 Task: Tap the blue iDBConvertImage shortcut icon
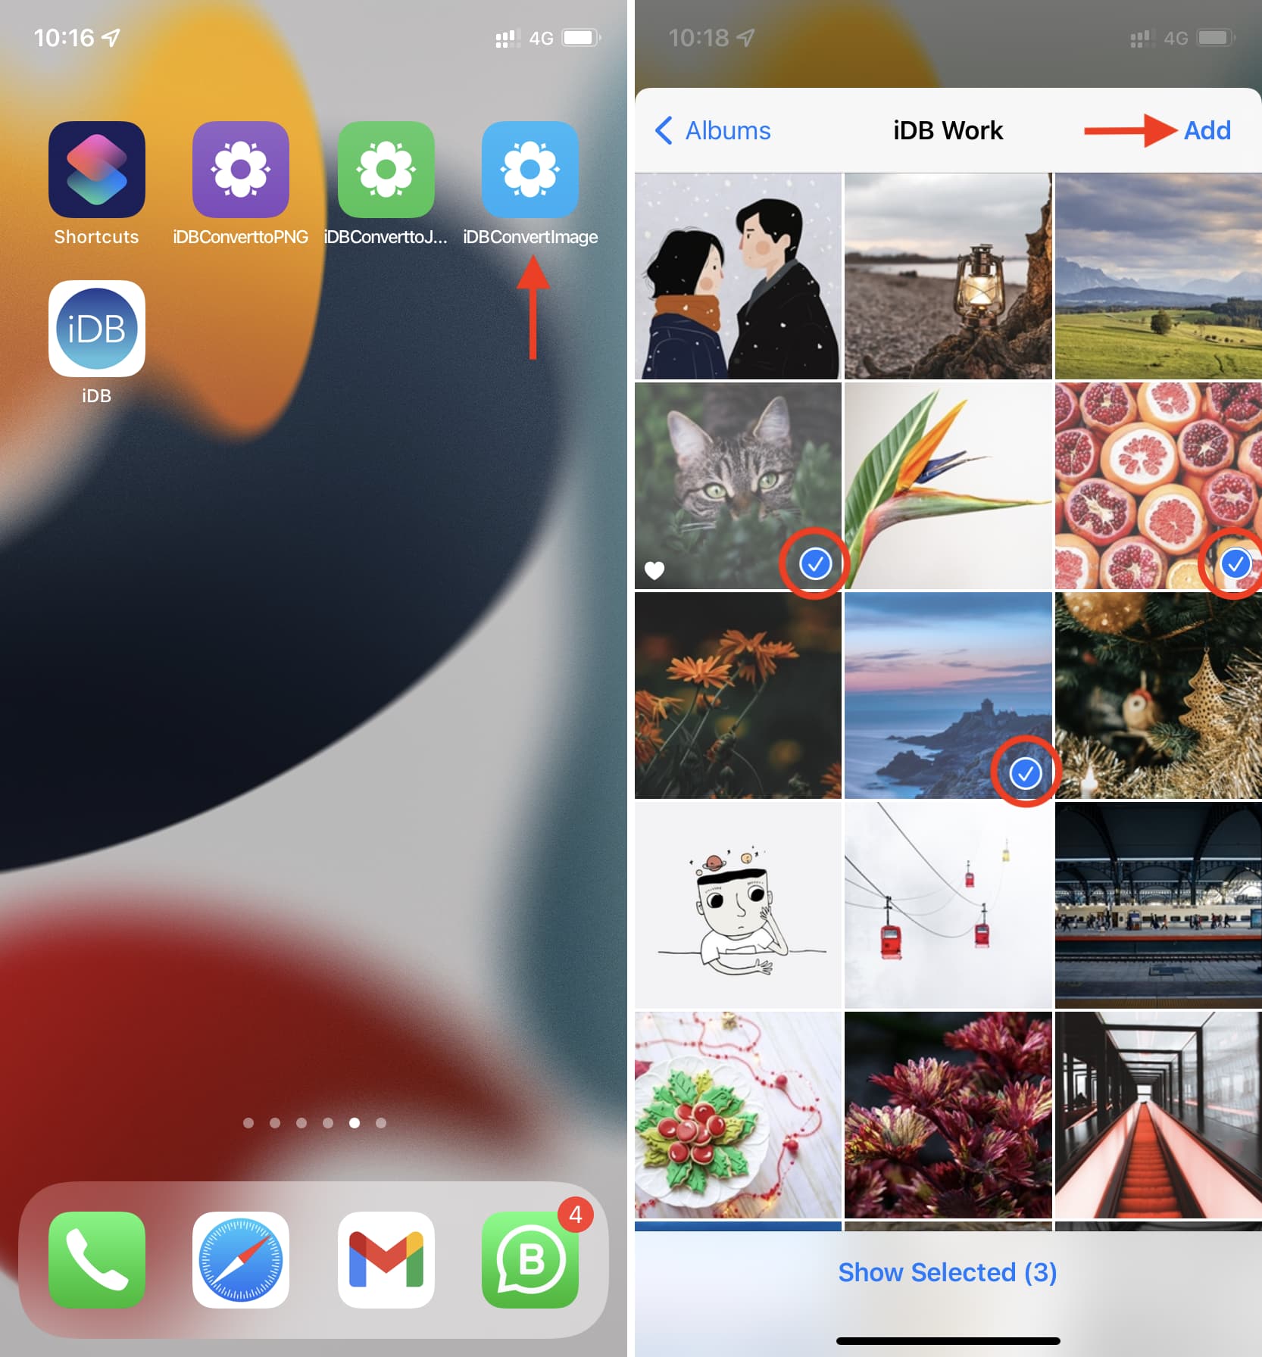click(x=530, y=170)
